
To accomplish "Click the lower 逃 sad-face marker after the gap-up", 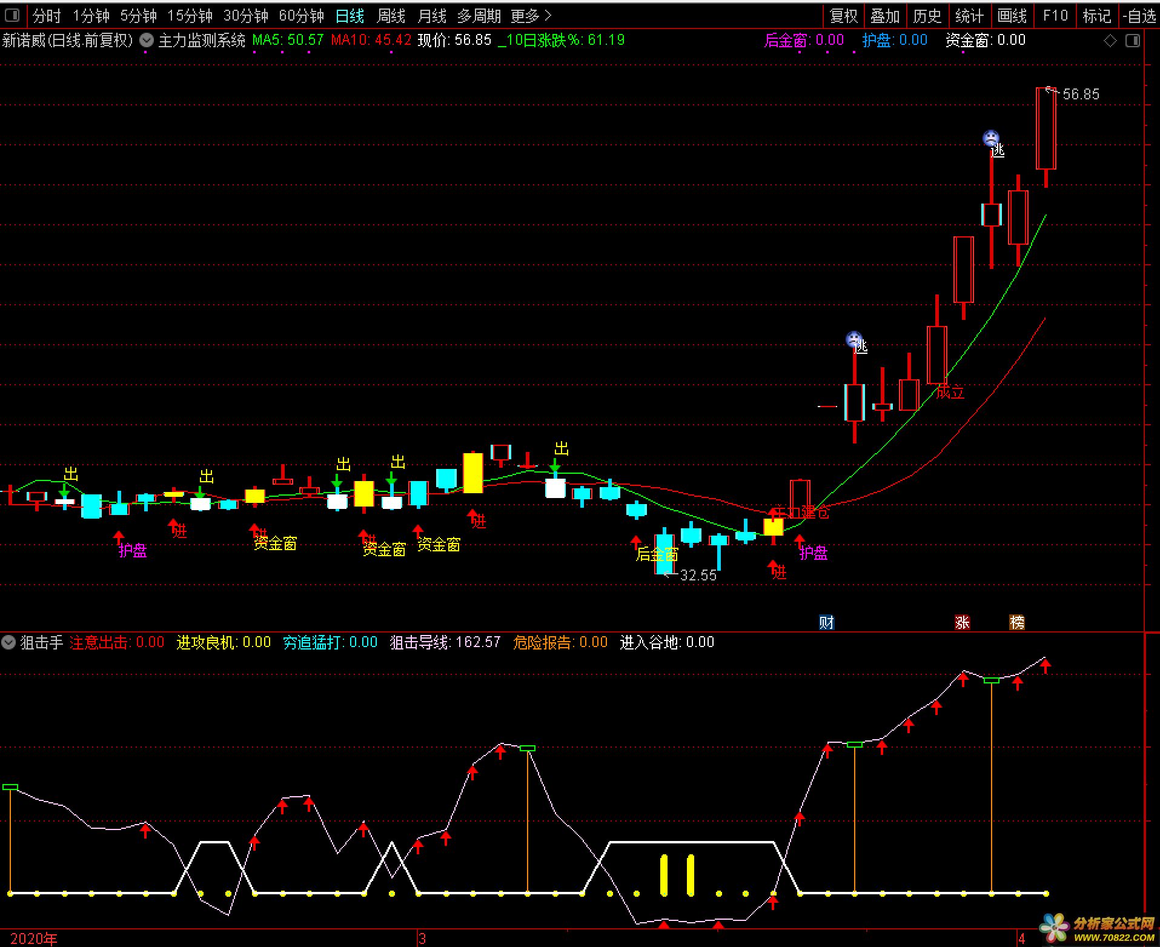I will pos(854,339).
